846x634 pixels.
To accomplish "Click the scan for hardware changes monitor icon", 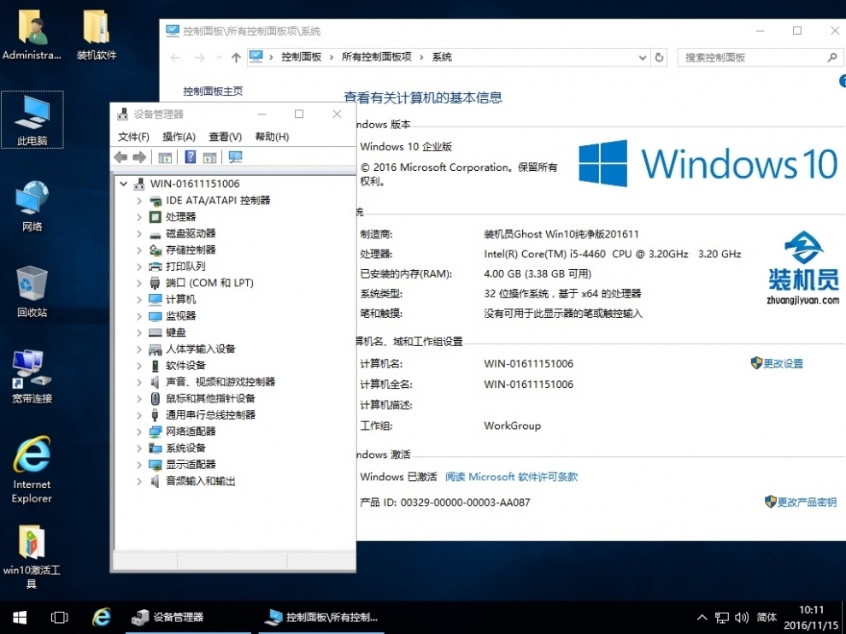I will [235, 157].
